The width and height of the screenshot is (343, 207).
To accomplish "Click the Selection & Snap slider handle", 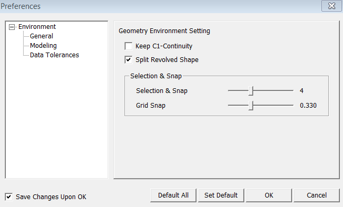I will (251, 90).
